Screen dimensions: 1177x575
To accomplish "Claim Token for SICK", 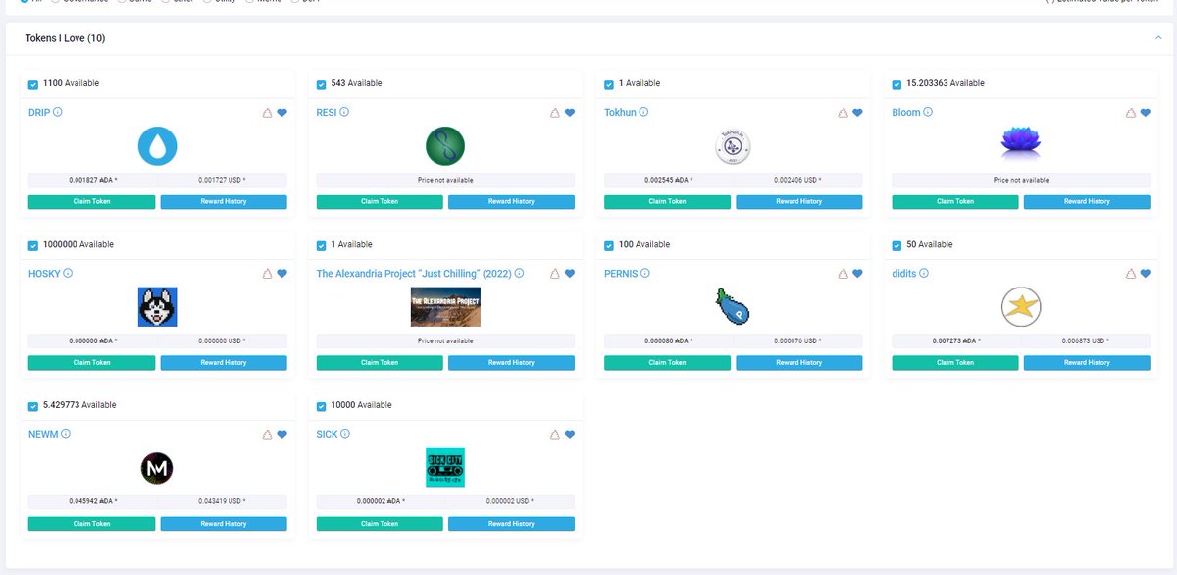I will click(380, 524).
